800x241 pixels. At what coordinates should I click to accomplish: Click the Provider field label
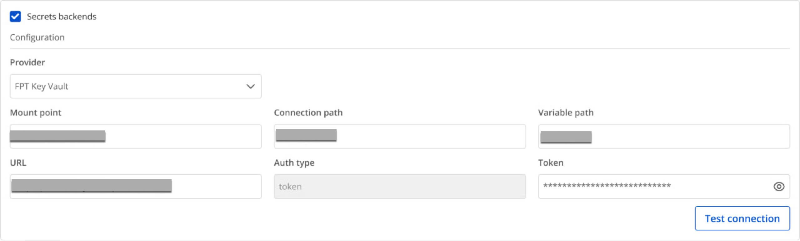27,62
